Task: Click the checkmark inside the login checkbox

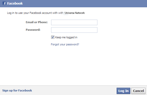Action: click(x=53, y=37)
